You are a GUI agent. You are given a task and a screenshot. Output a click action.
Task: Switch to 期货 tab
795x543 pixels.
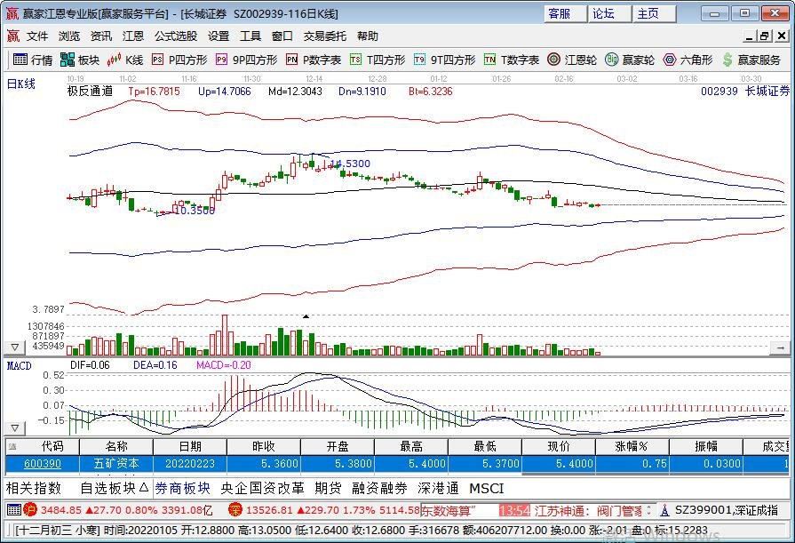tap(328, 488)
